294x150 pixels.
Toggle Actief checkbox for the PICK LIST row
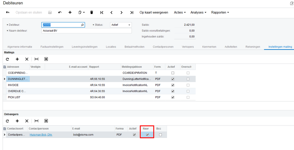[x=173, y=97]
